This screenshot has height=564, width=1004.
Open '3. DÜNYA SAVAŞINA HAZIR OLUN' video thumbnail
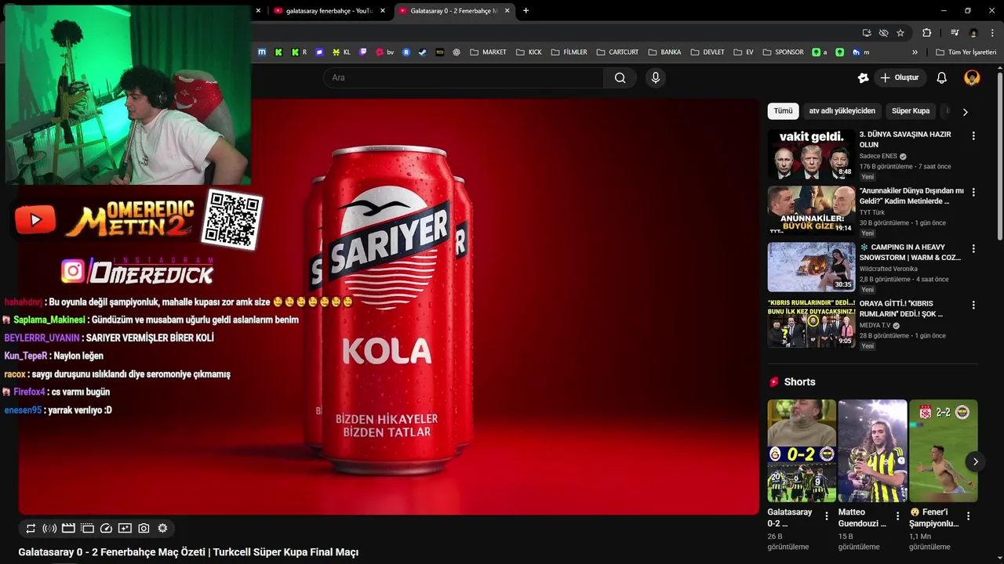tap(811, 154)
